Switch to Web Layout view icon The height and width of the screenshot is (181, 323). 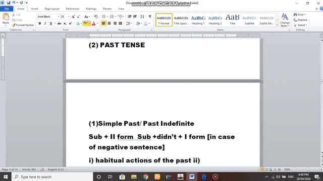click(x=271, y=169)
